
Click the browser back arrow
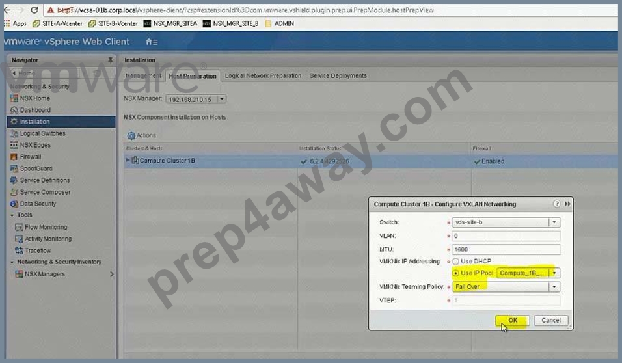click(x=7, y=10)
